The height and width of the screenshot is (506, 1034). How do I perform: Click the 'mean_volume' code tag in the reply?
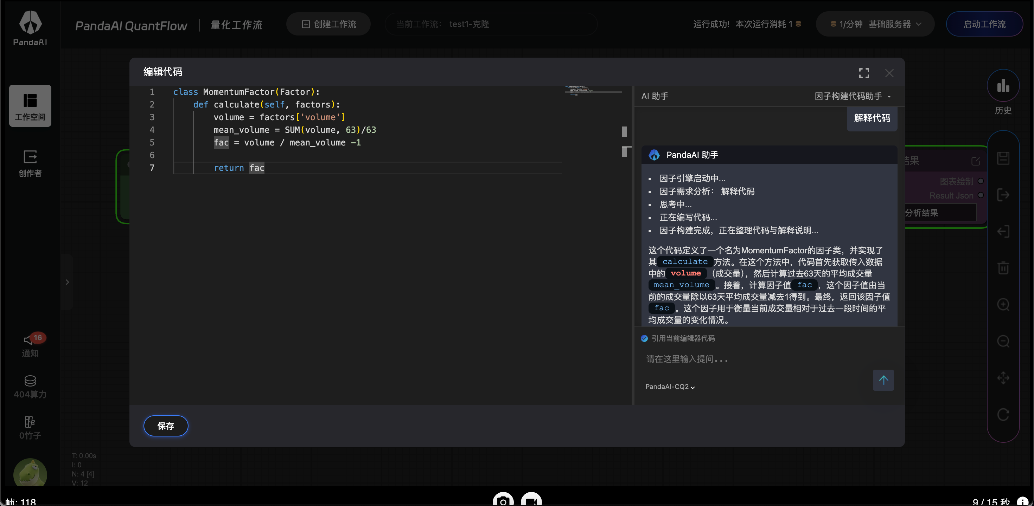tap(682, 285)
